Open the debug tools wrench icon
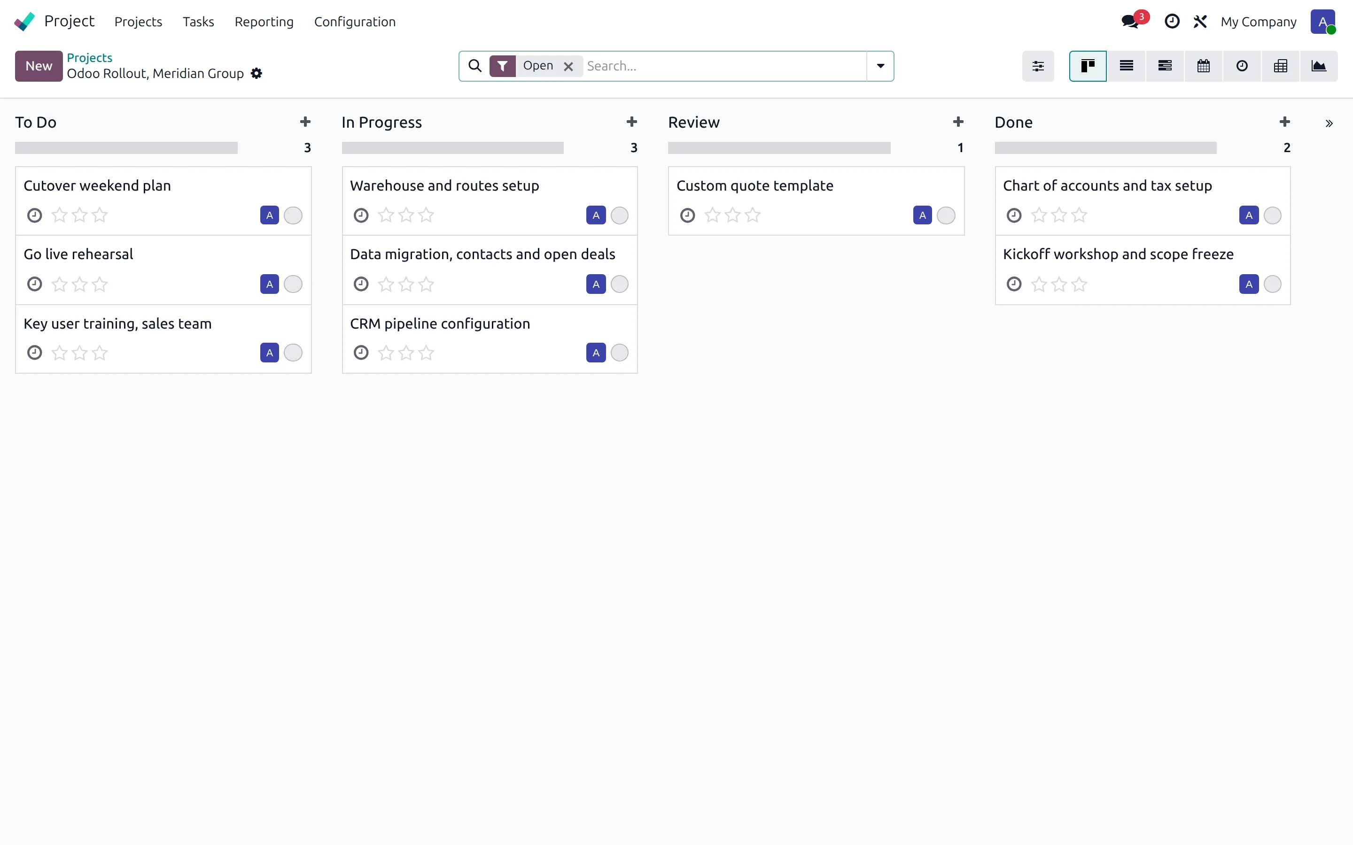This screenshot has width=1353, height=845. point(1200,21)
